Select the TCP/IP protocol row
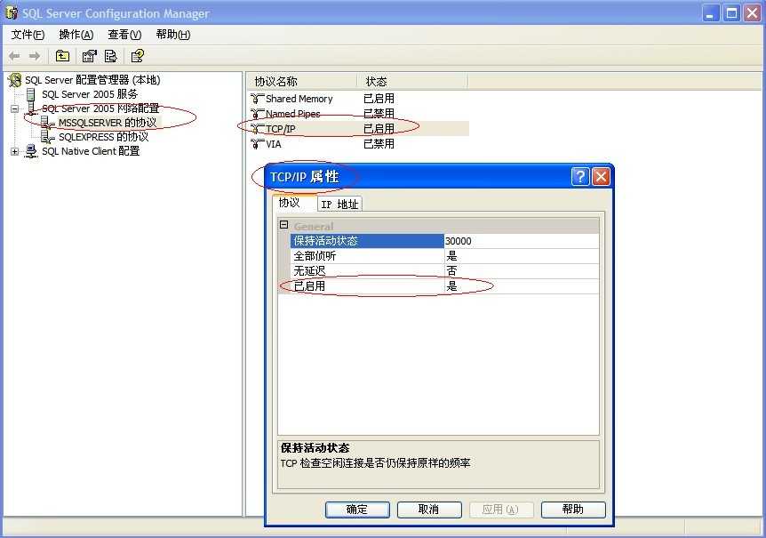The image size is (766, 538). point(359,129)
